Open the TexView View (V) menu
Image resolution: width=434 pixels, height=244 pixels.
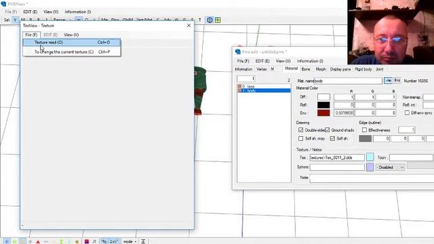tap(71, 35)
